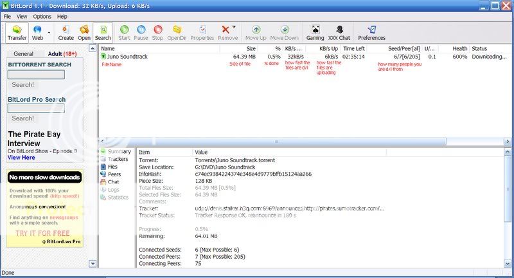Sort torrents by Name column header

[x=159, y=48]
